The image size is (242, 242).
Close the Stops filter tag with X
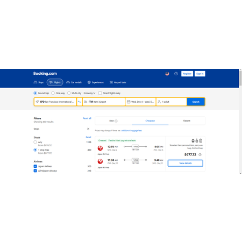[88, 129]
